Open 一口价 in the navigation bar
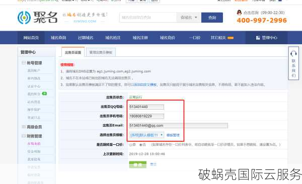The image size is (302, 184). point(195,38)
